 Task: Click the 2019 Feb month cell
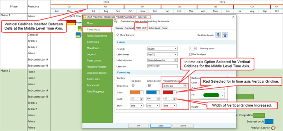click(179, 11)
